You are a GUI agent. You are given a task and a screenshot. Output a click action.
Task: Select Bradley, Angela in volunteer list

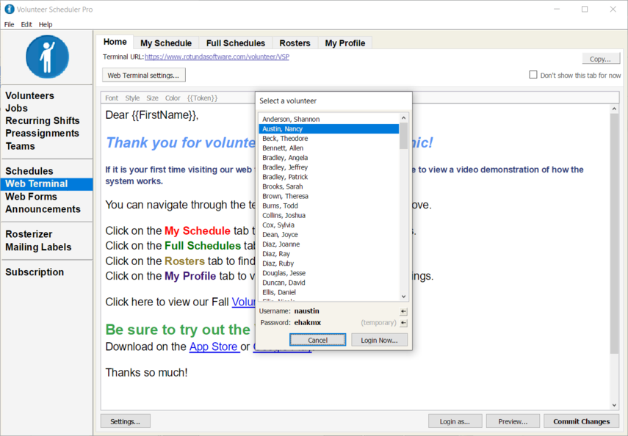click(x=329, y=158)
